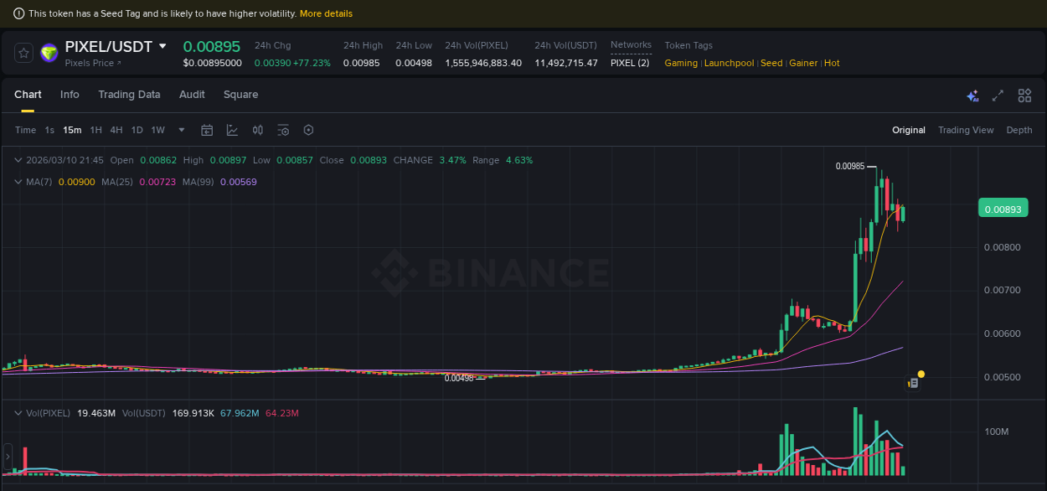Open the Audit tab
This screenshot has width=1047, height=491.
click(192, 95)
